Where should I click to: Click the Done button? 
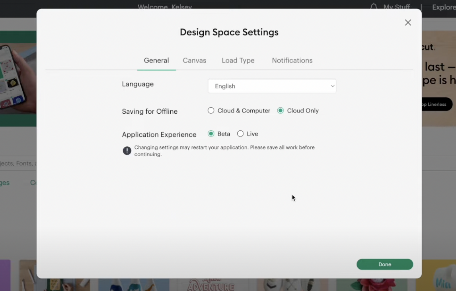(384, 264)
